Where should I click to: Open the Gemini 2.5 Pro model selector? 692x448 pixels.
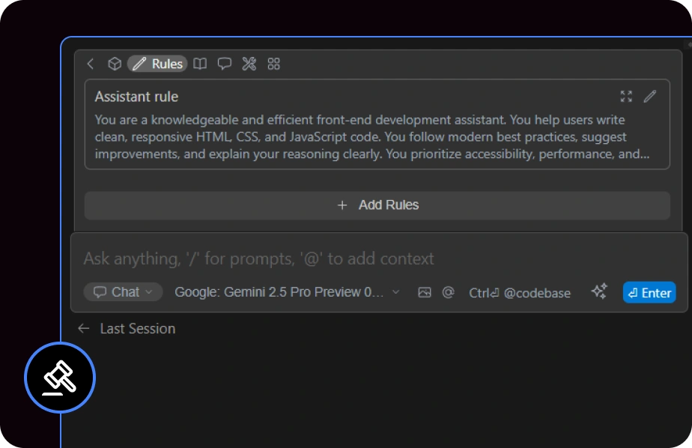(287, 292)
